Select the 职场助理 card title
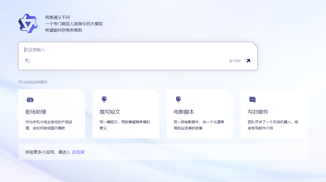The width and height of the screenshot is (326, 182). [x=36, y=112]
